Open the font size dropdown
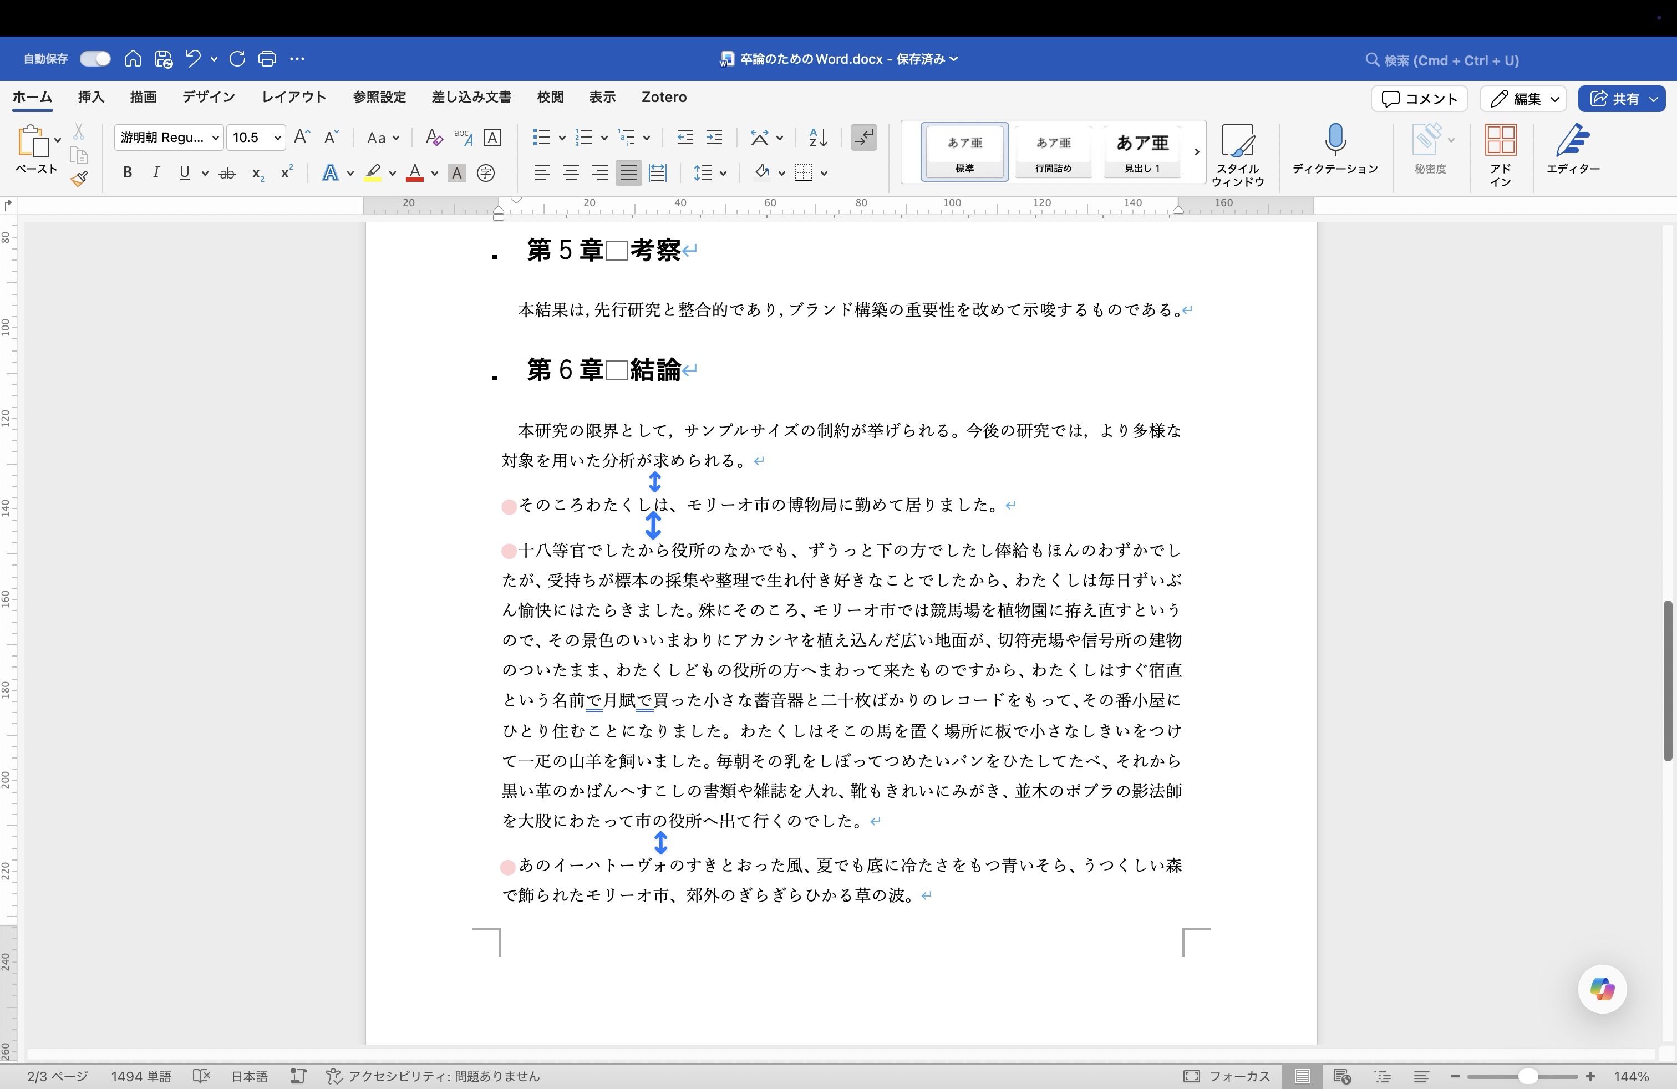Viewport: 1677px width, 1089px height. pos(276,138)
